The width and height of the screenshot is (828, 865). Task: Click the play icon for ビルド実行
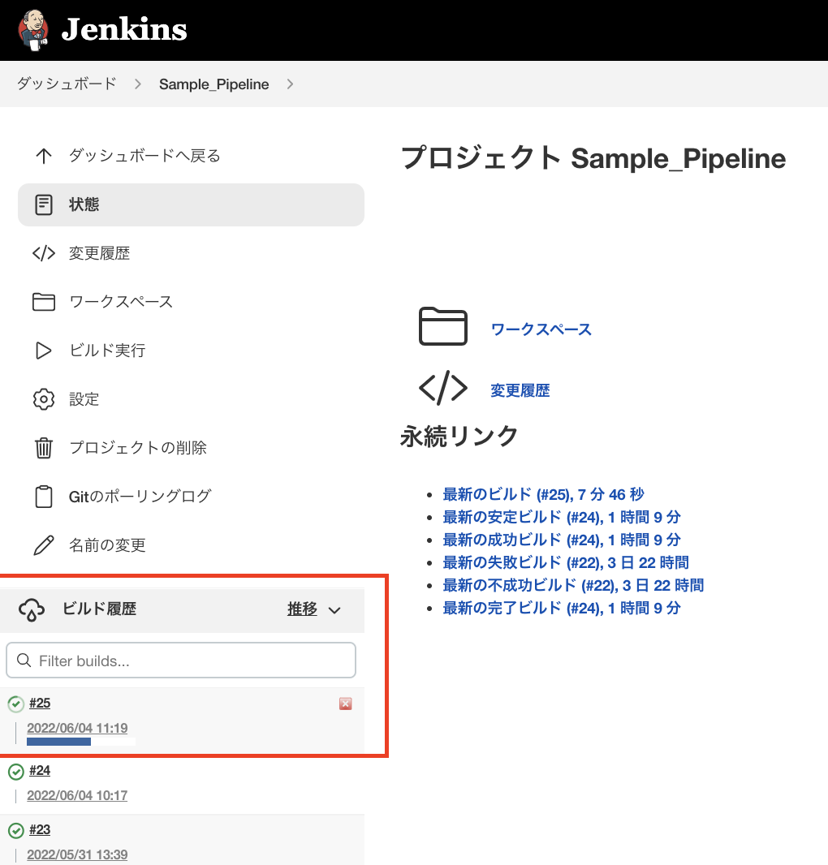(x=44, y=351)
